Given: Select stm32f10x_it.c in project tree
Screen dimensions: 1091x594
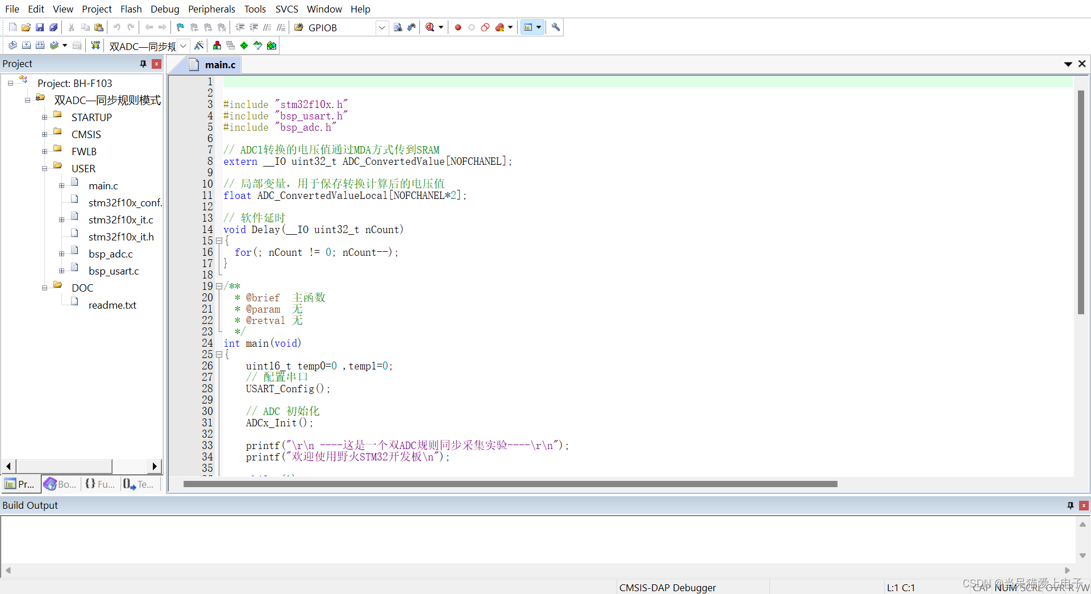Looking at the screenshot, I should (120, 220).
